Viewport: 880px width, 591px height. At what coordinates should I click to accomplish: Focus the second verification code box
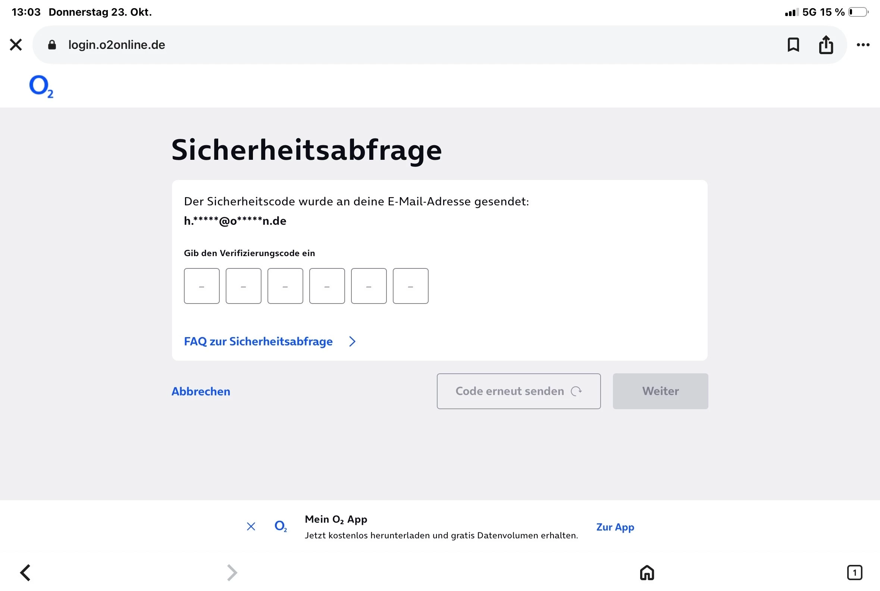[x=243, y=286]
